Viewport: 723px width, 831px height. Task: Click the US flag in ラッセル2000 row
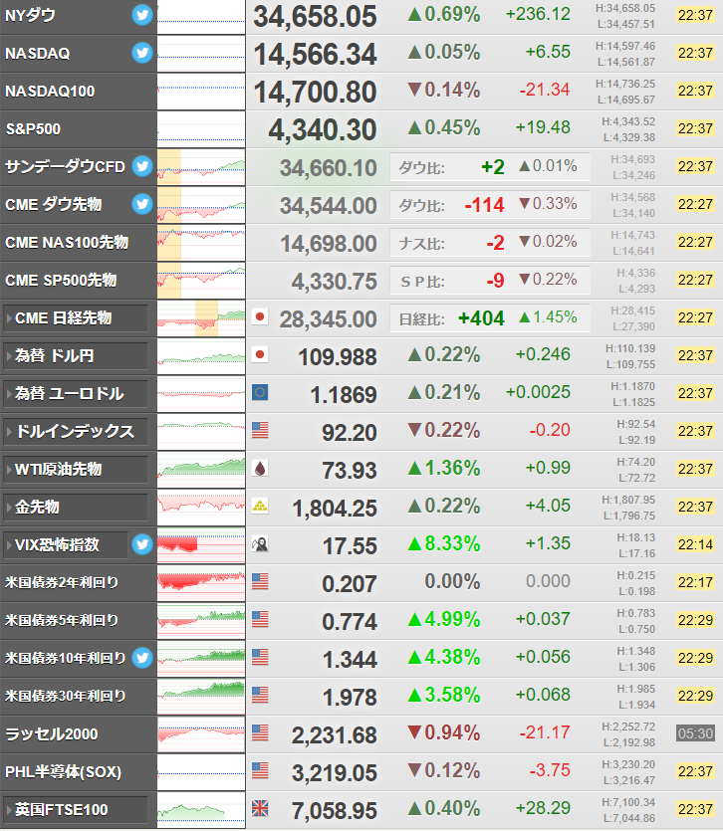click(260, 732)
